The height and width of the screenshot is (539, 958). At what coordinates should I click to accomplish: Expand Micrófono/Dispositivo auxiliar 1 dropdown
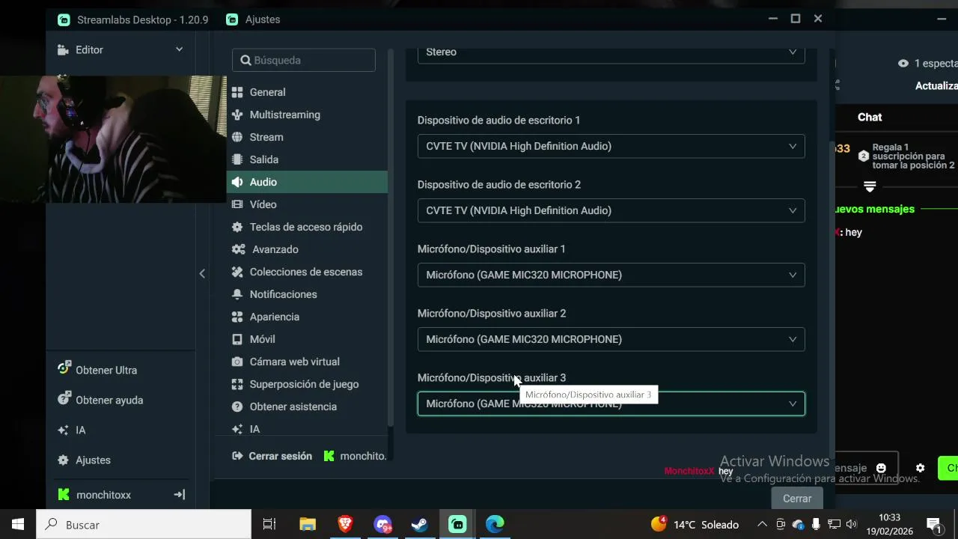pos(611,275)
